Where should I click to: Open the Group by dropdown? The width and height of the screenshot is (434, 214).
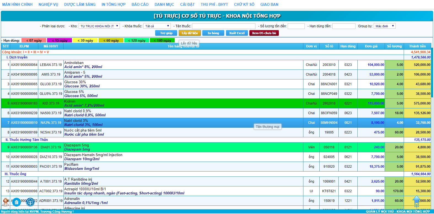click(x=385, y=26)
